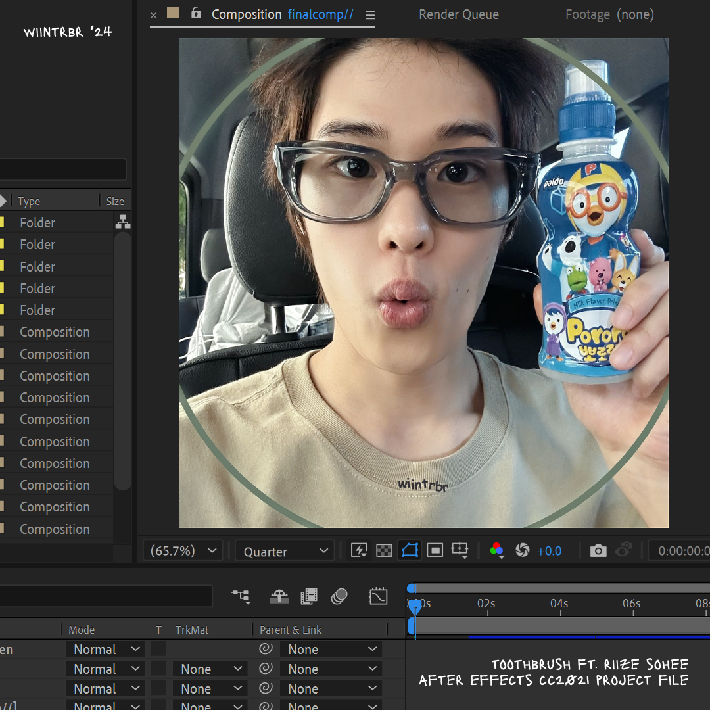Click the 04s mark on time ruler
The height and width of the screenshot is (710, 710).
tap(559, 603)
